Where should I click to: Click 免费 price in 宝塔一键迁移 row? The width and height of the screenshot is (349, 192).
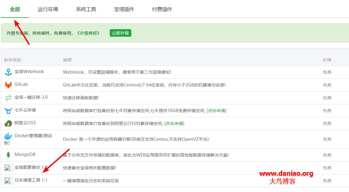pyautogui.click(x=327, y=98)
